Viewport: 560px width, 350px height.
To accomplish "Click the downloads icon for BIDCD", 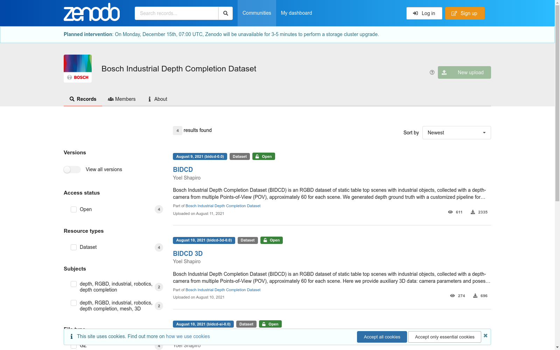I will 473,212.
